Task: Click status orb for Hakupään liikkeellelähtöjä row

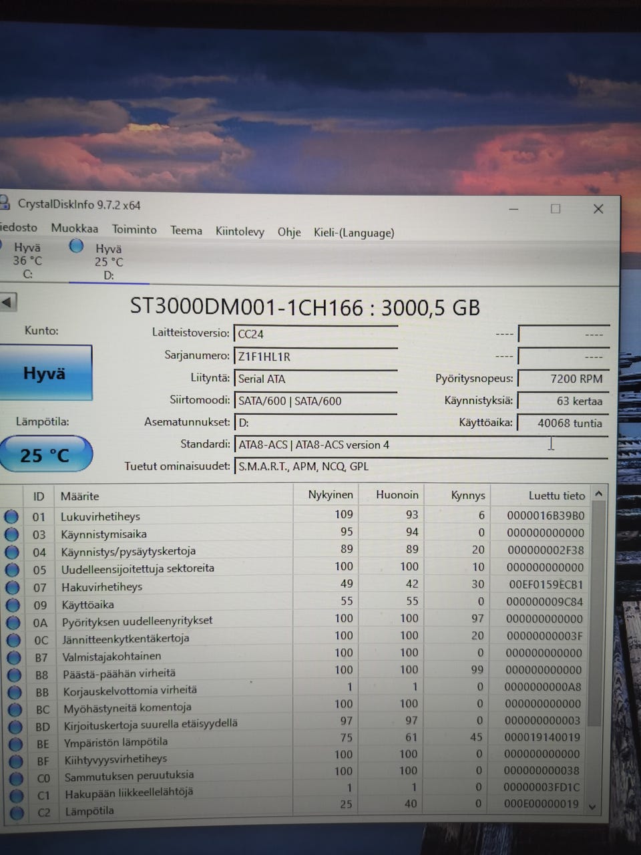Action: (17, 796)
